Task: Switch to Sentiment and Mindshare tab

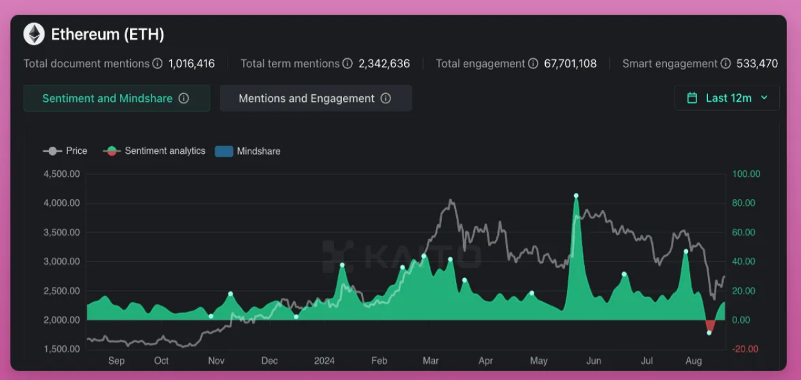Action: (117, 98)
